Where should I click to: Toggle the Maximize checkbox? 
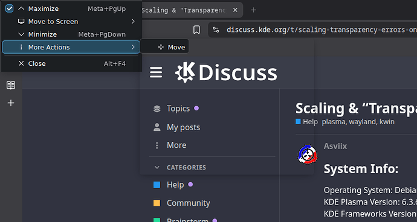(10, 8)
